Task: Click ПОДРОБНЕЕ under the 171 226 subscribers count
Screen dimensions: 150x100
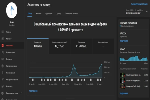Action: pyautogui.click(x=124, y=41)
